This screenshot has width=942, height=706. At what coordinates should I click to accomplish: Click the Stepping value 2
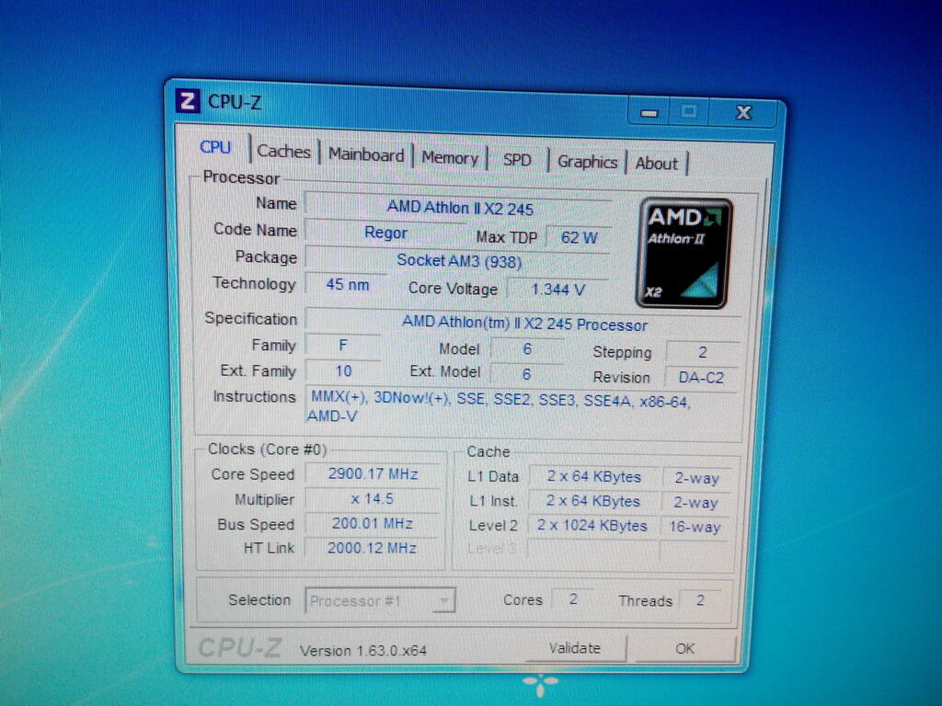[x=702, y=352]
